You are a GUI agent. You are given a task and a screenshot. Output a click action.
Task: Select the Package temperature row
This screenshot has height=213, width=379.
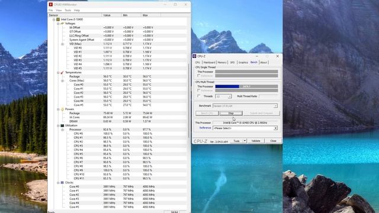117,76
